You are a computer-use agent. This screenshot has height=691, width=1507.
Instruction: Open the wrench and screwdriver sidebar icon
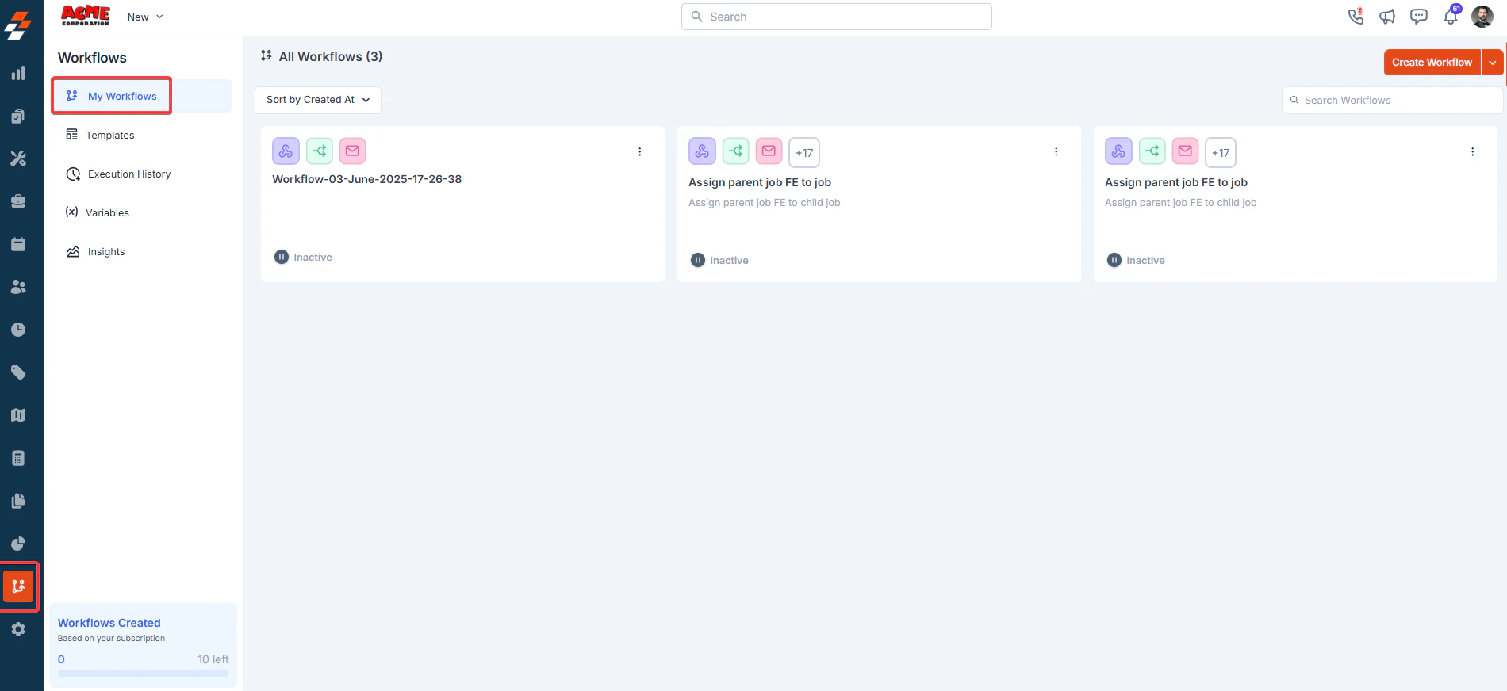[x=18, y=158]
